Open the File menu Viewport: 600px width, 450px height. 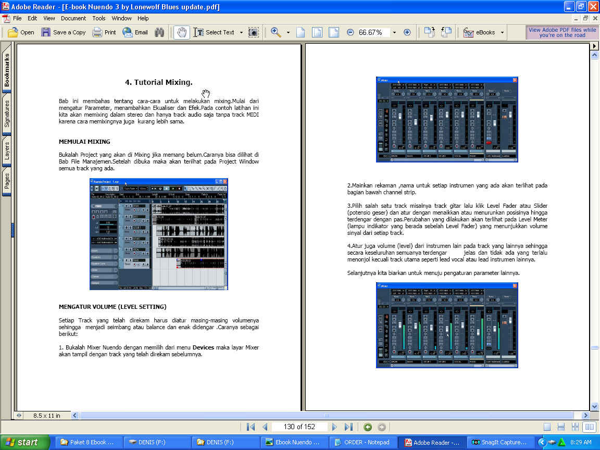pyautogui.click(x=17, y=18)
